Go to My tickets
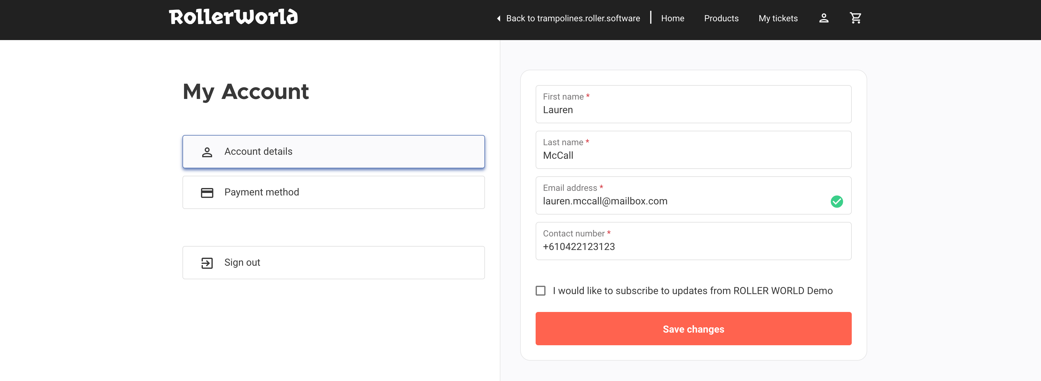The width and height of the screenshot is (1041, 381). coord(778,18)
